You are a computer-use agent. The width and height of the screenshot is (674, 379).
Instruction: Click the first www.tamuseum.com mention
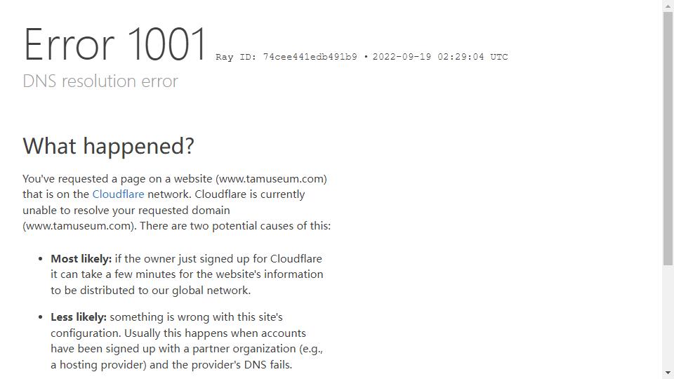pyautogui.click(x=271, y=179)
